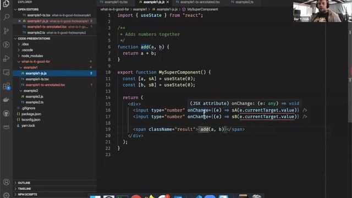Open the Extensions view with badge

(6, 86)
